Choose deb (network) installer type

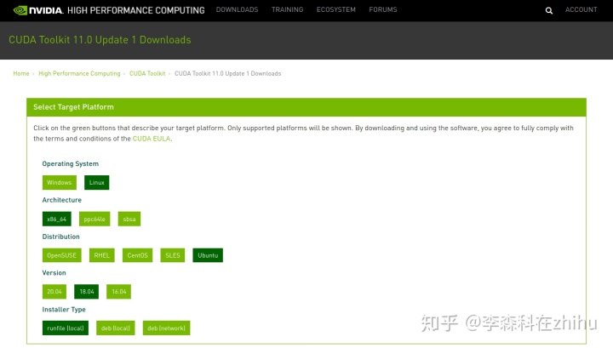(166, 328)
